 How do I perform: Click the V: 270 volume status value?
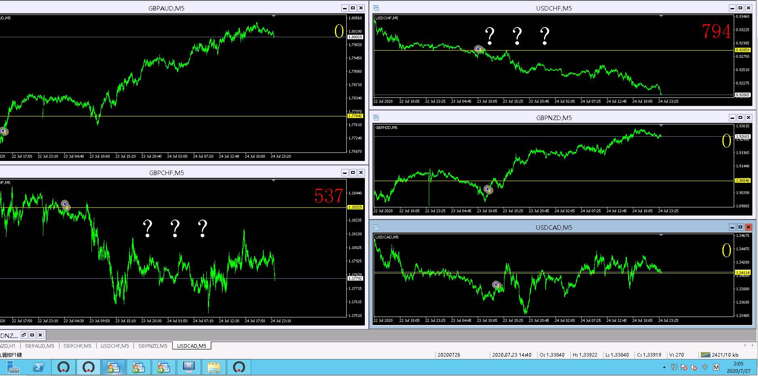click(677, 355)
